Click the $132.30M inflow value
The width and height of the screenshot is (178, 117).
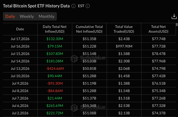click(55, 39)
